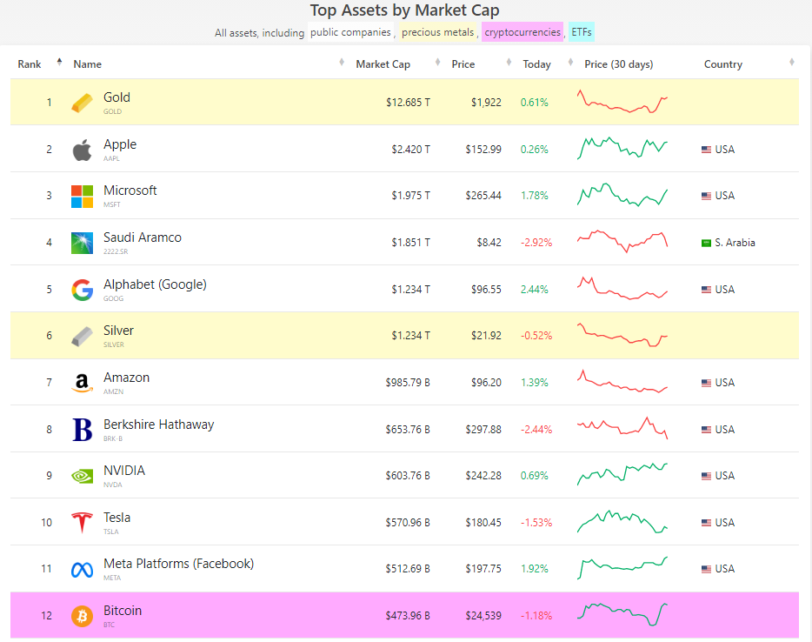Click the USA flag in Amazon row
The height and width of the screenshot is (642, 812).
click(x=706, y=383)
